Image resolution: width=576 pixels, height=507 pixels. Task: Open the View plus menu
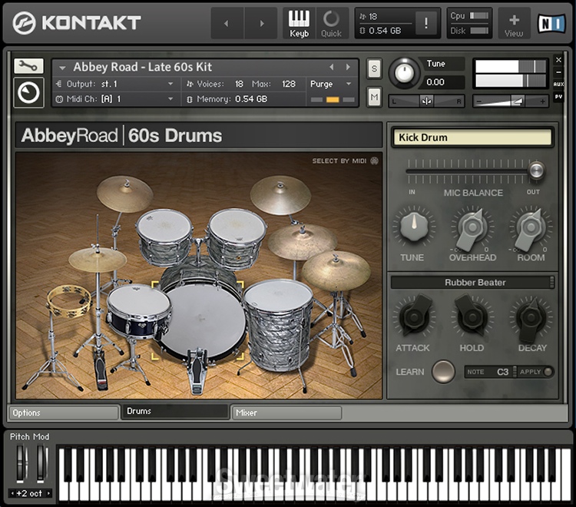[514, 25]
